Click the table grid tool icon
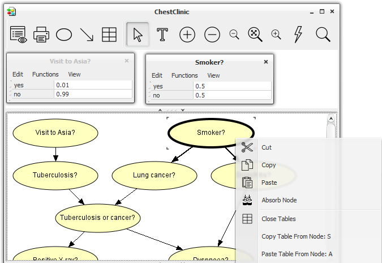382x263 pixels. pos(109,35)
